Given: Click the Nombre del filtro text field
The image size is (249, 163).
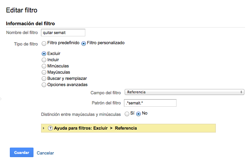Looking at the screenshot, I should [x=63, y=32].
